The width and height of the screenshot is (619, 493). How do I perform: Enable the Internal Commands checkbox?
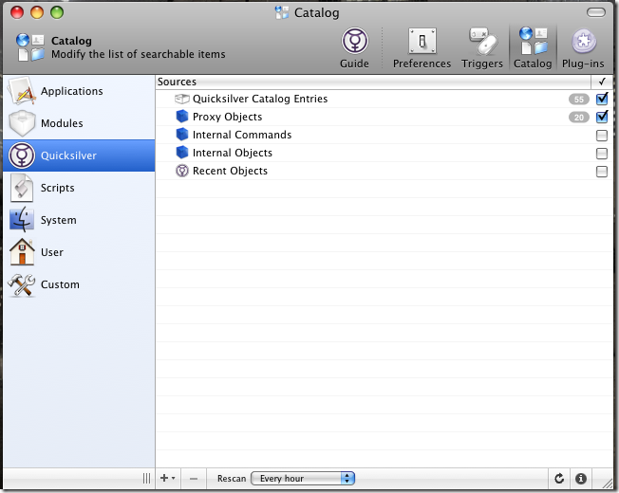pyautogui.click(x=602, y=136)
